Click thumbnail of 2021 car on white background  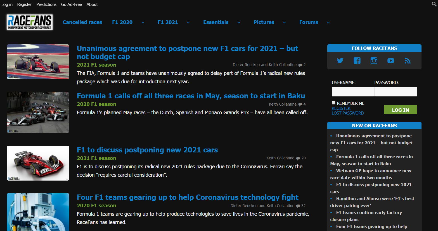pyautogui.click(x=38, y=163)
